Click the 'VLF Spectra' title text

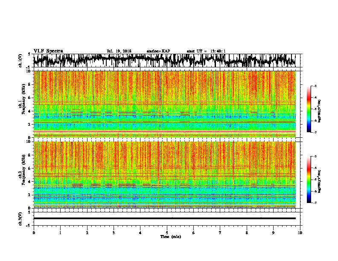48,51
